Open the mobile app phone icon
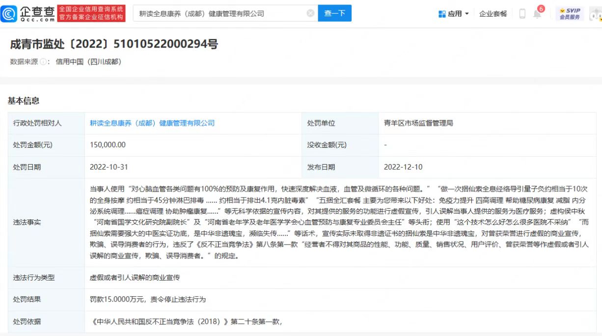 522,14
